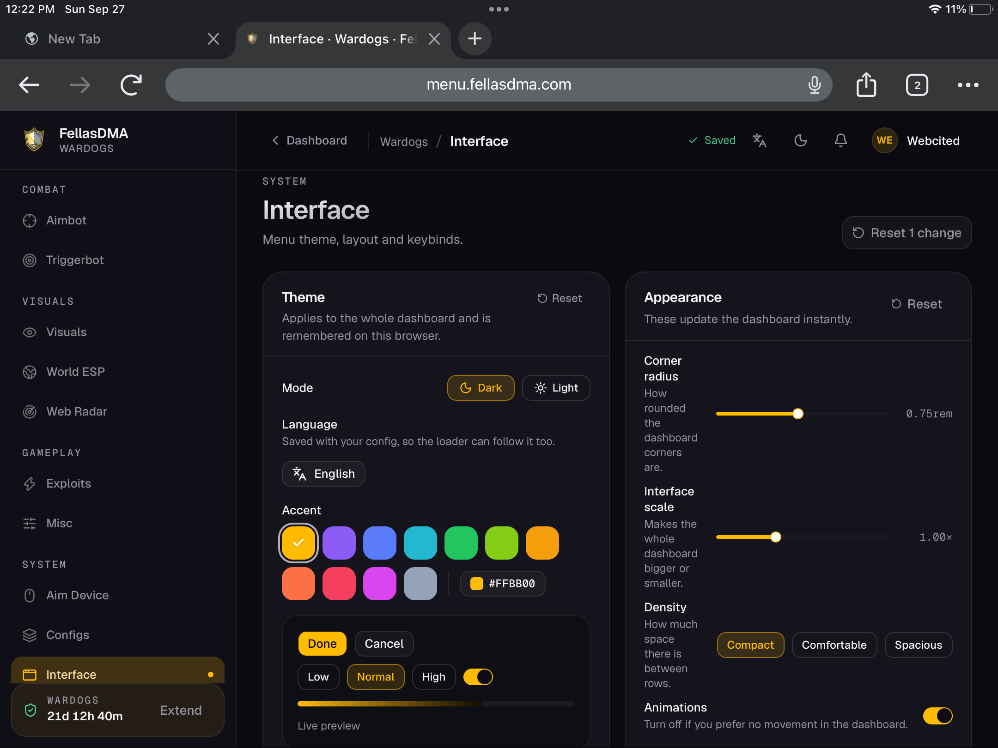
Task: Choose the purple accent color swatch
Action: tap(339, 543)
